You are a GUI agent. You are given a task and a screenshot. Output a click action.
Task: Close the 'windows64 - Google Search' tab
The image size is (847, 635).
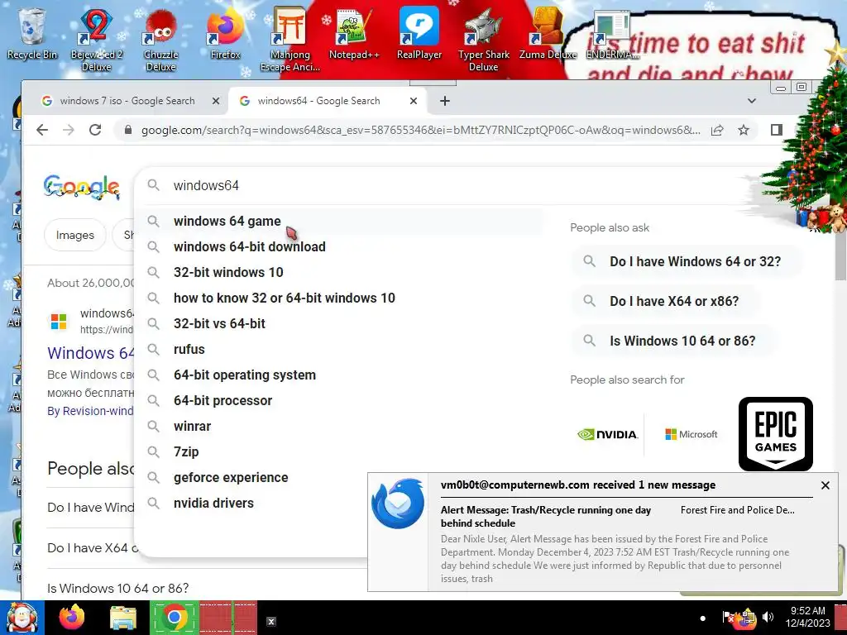tap(414, 101)
